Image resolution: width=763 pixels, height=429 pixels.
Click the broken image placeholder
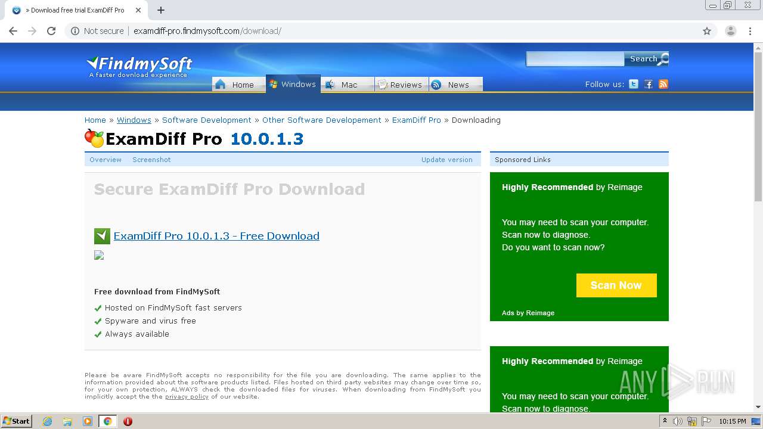coord(99,255)
